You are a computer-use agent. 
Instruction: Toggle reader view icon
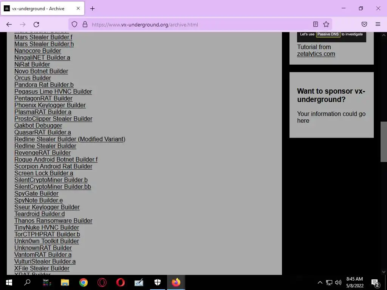click(x=316, y=24)
